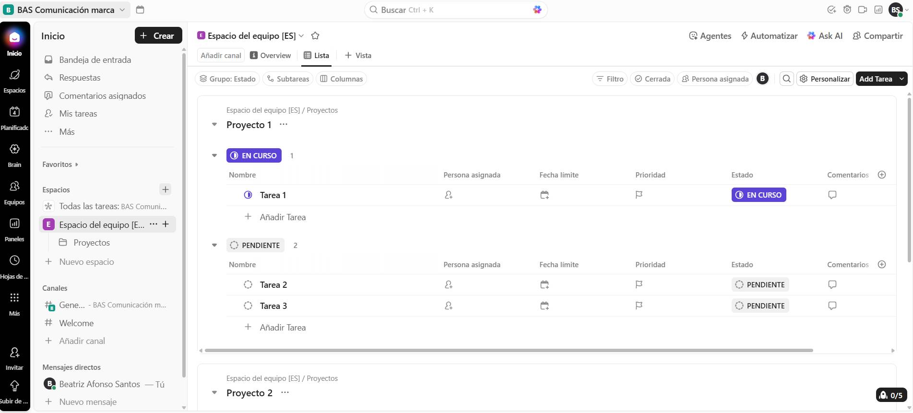Click Añadir canal tab

[x=221, y=56]
